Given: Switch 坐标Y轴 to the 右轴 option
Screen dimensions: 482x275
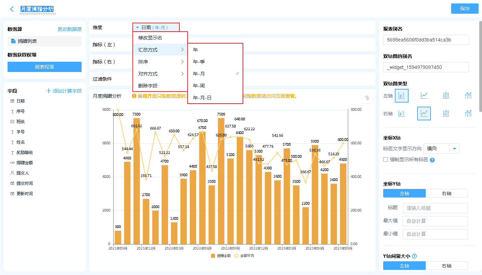Looking at the screenshot, I should tap(446, 193).
